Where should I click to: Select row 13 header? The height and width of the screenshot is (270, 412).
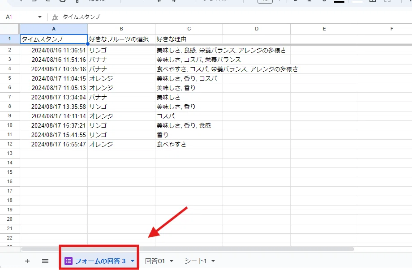coord(10,154)
